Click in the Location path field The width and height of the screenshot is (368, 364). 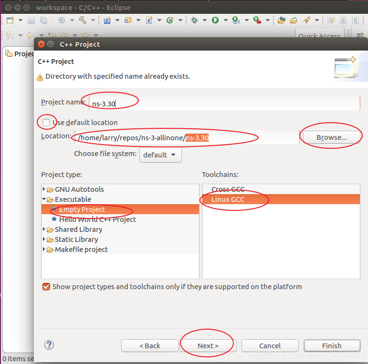187,137
